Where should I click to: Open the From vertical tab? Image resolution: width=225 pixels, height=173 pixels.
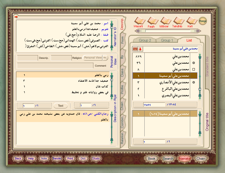click(122, 40)
